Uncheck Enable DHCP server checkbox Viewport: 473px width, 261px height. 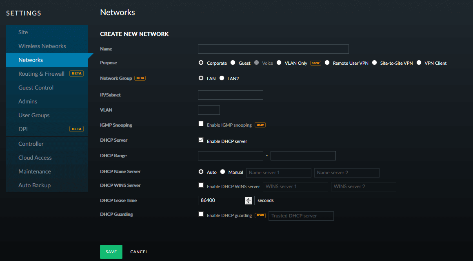click(x=201, y=140)
